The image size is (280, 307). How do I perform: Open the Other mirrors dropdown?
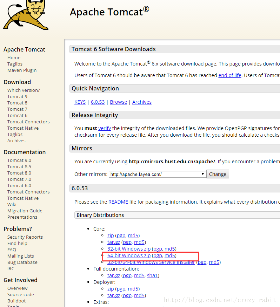point(157,174)
